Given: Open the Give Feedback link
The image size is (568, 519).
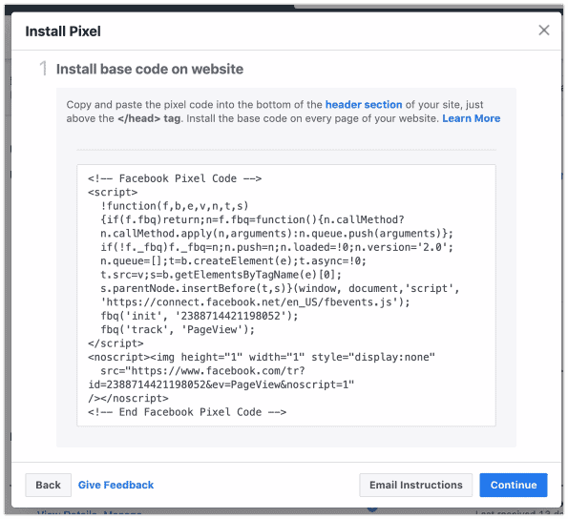Looking at the screenshot, I should point(116,485).
